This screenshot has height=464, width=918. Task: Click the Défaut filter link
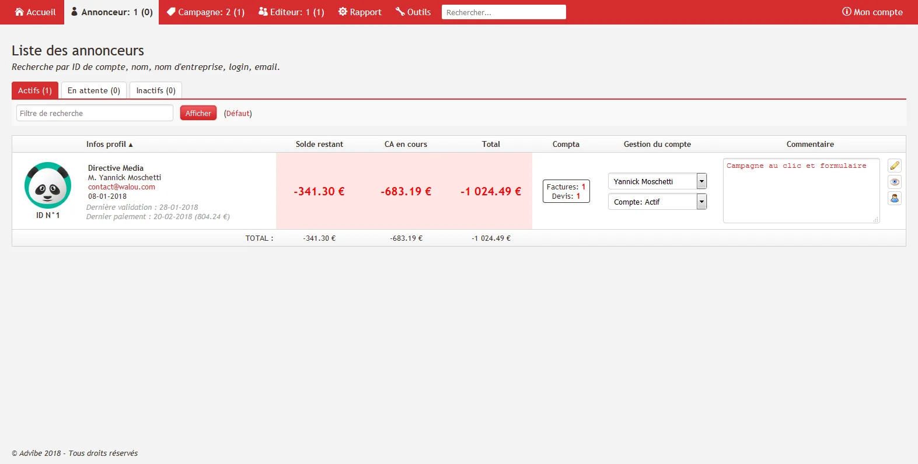(x=238, y=113)
